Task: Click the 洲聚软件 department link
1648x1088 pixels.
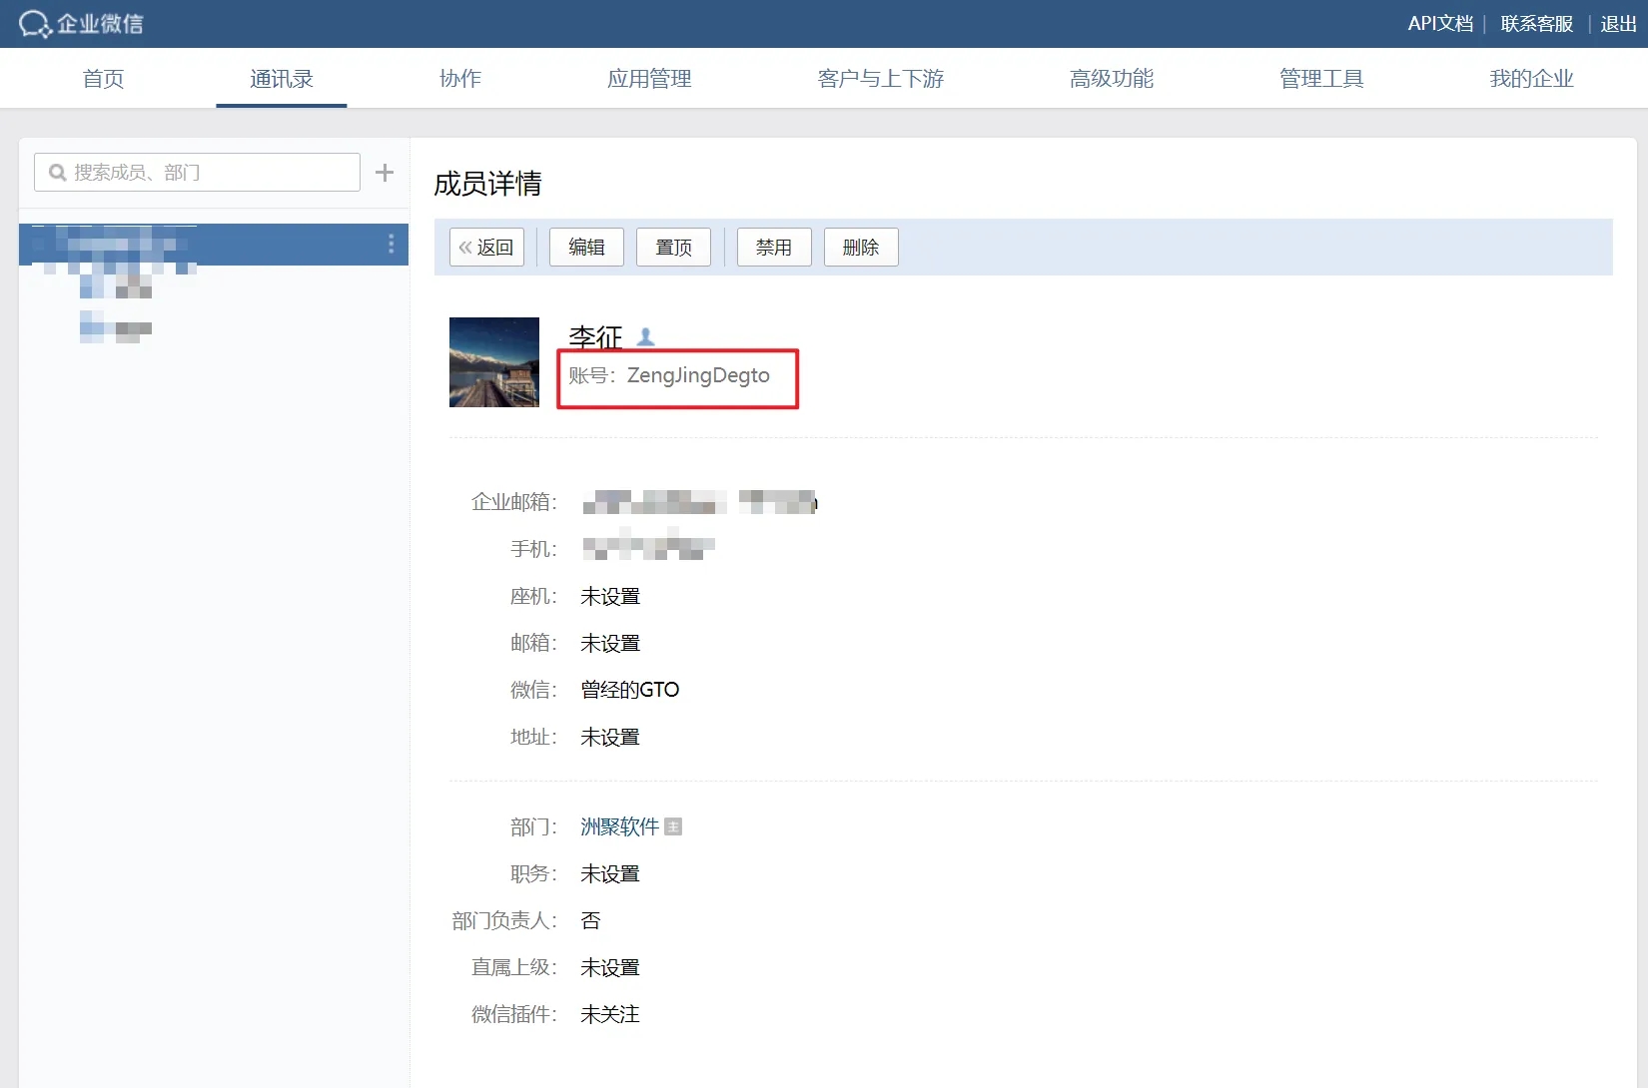Action: tap(619, 826)
